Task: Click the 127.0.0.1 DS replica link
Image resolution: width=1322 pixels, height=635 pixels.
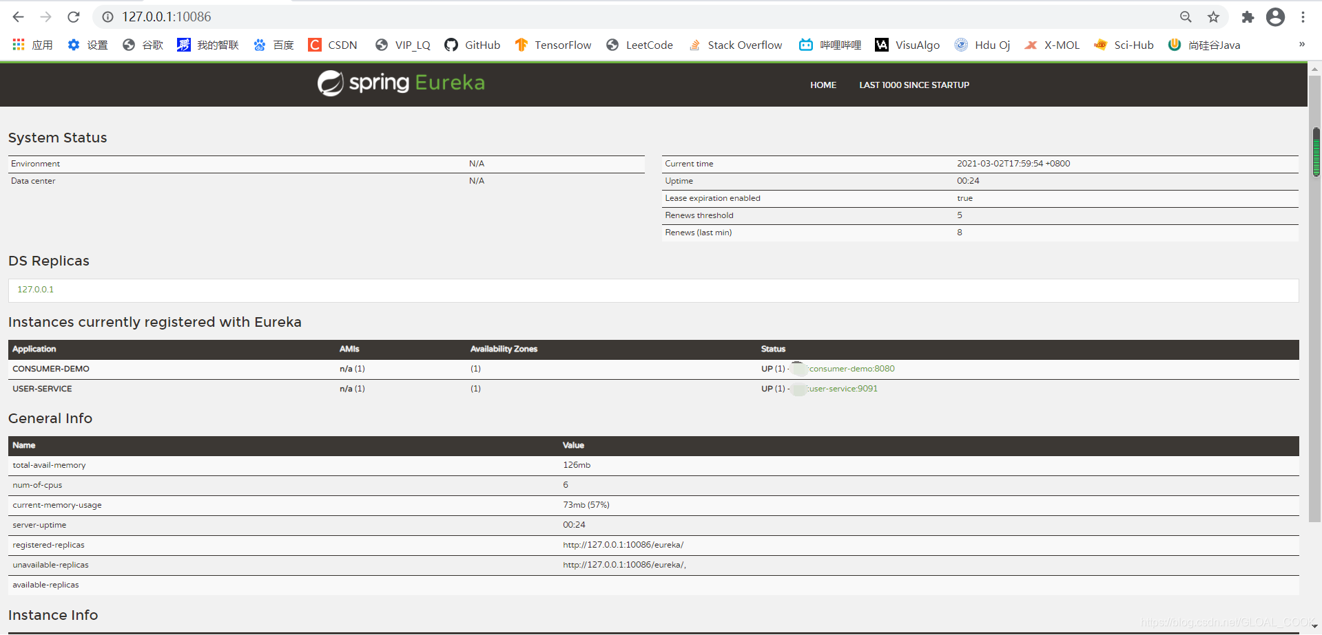Action: [35, 290]
